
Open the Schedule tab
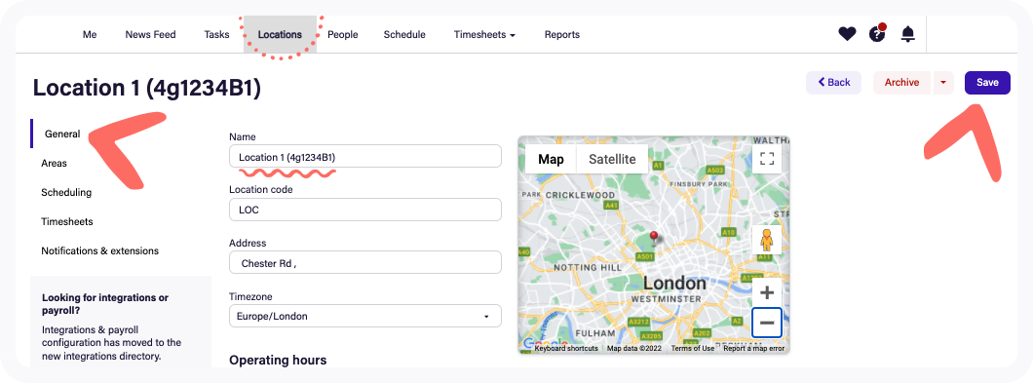(404, 35)
